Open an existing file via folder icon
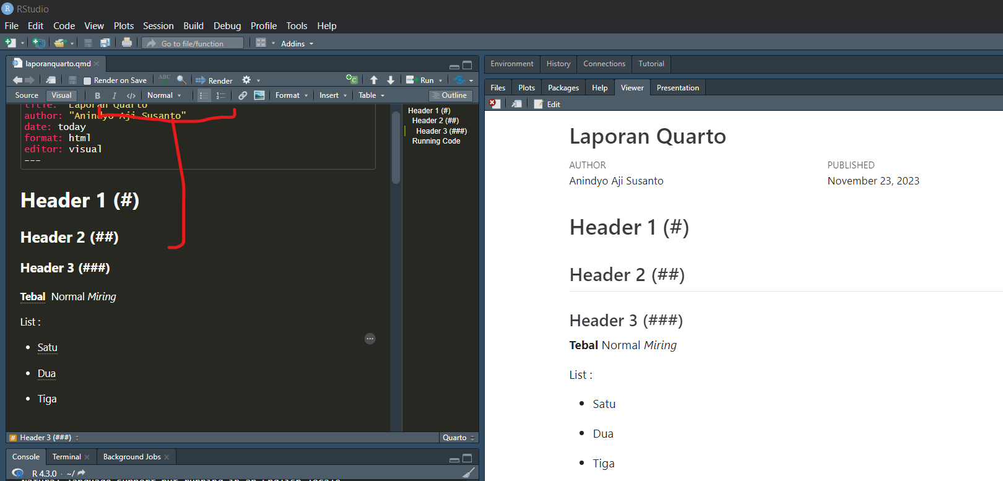The height and width of the screenshot is (481, 1003). click(x=59, y=43)
